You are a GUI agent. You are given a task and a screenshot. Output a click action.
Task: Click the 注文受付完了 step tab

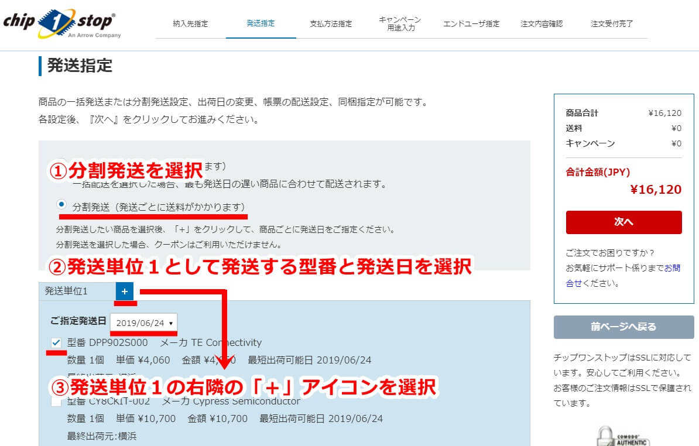[612, 24]
